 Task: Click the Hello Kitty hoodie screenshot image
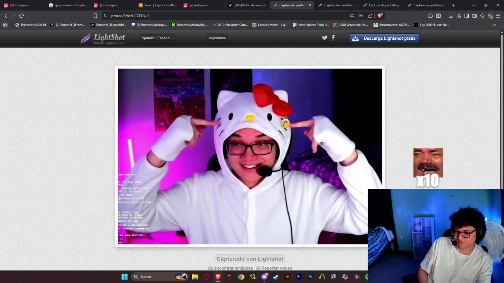pos(250,156)
